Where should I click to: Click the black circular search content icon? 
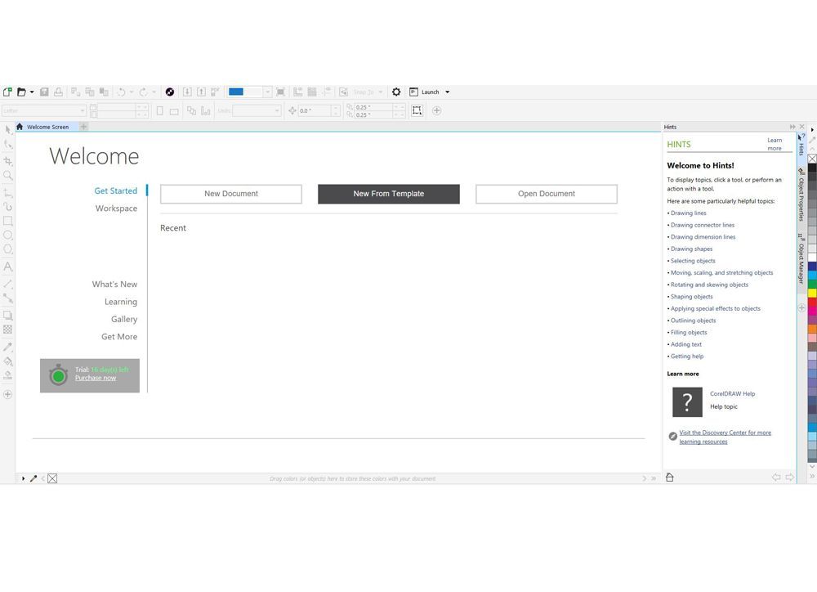[x=170, y=92]
